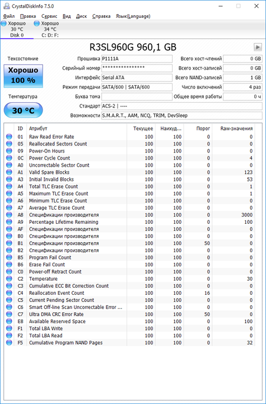This screenshot has width=266, height=404.
Task: Click status icon for Minimum TLC Erase Count
Action: pyautogui.click(x=9, y=201)
